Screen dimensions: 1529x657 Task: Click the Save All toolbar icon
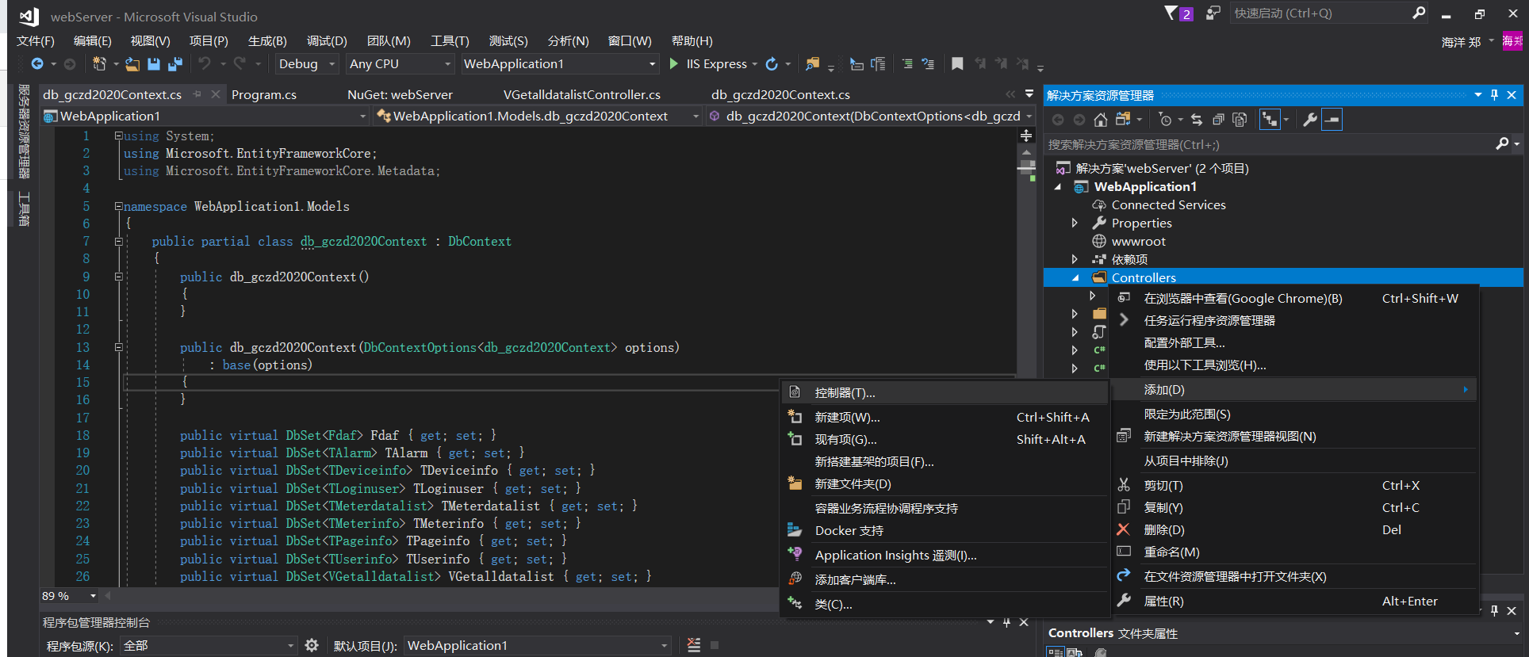[175, 64]
